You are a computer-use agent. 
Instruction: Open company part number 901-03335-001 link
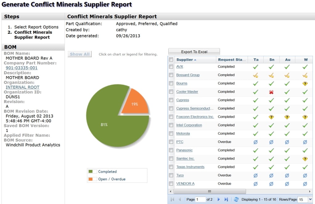[x=22, y=68]
